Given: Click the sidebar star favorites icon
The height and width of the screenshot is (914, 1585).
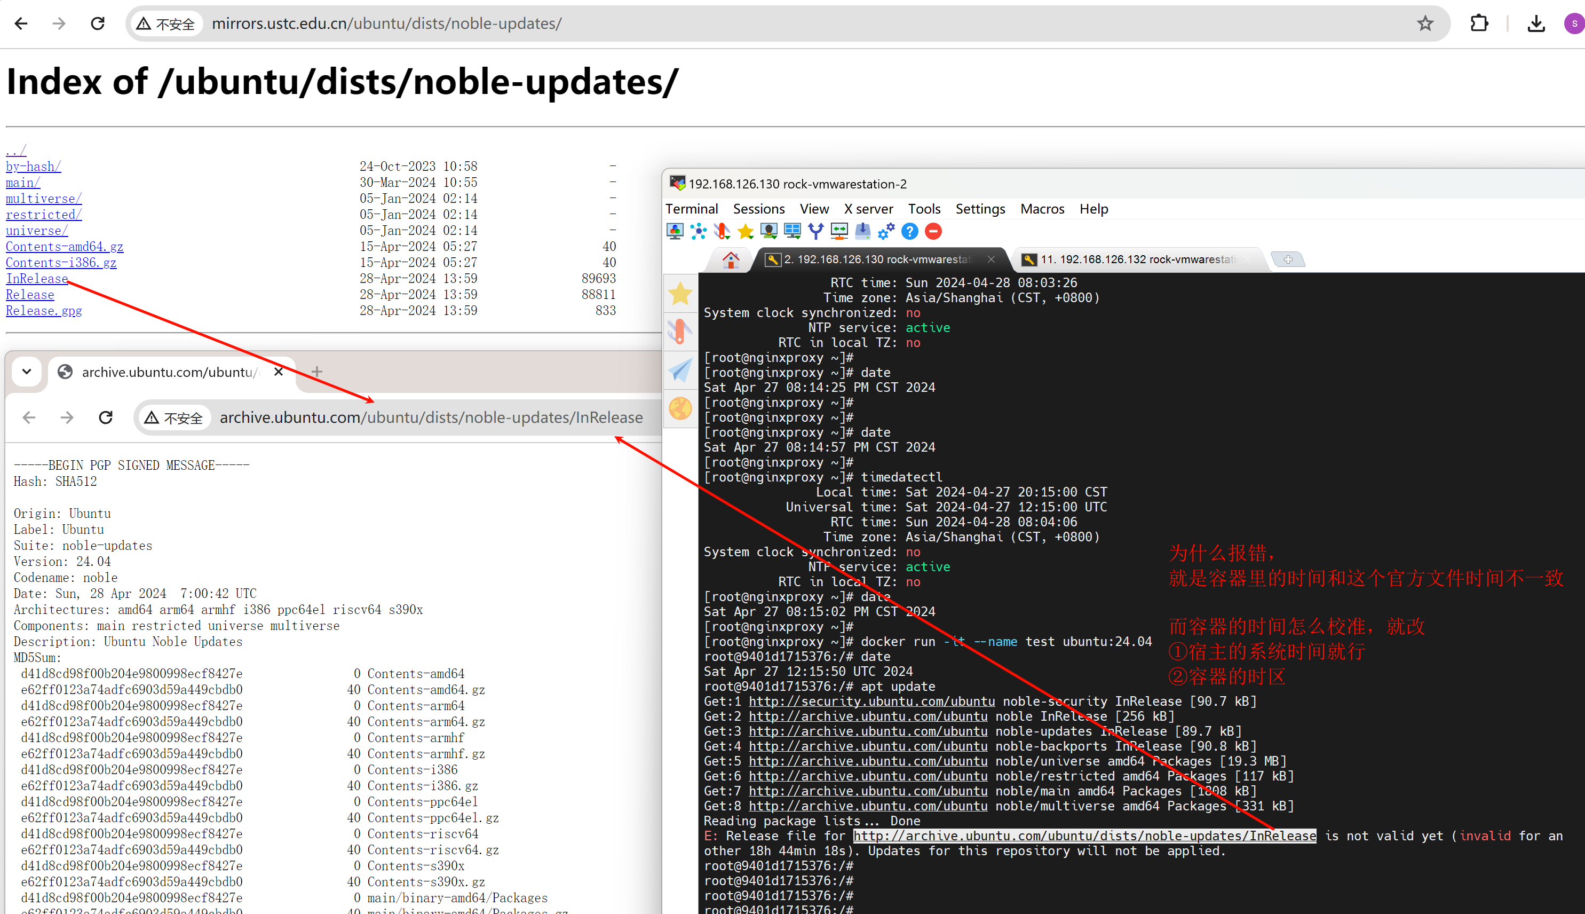Looking at the screenshot, I should pyautogui.click(x=680, y=294).
